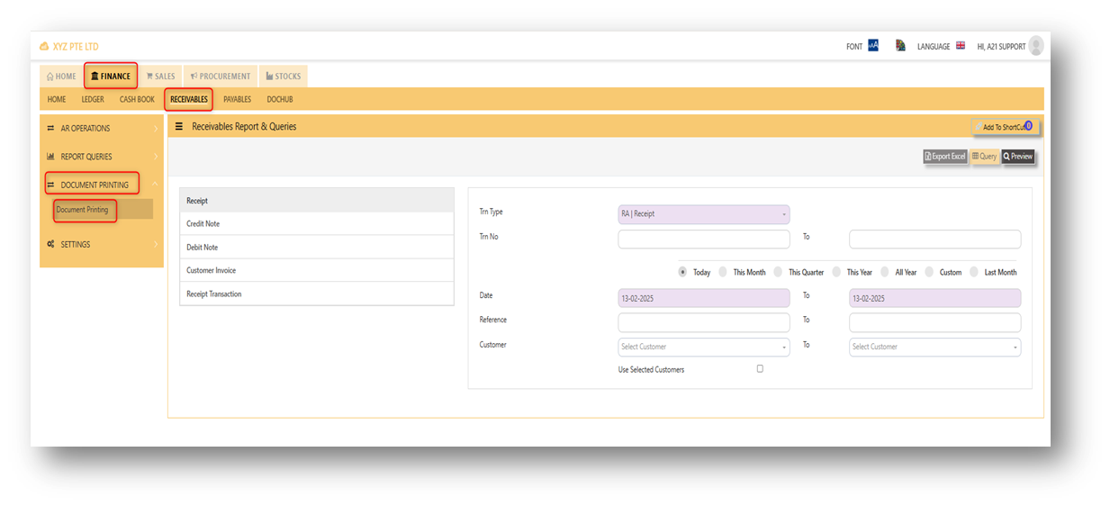Screen dimensions: 1110x506
Task: Select the Custom radio button
Action: pyautogui.click(x=929, y=272)
